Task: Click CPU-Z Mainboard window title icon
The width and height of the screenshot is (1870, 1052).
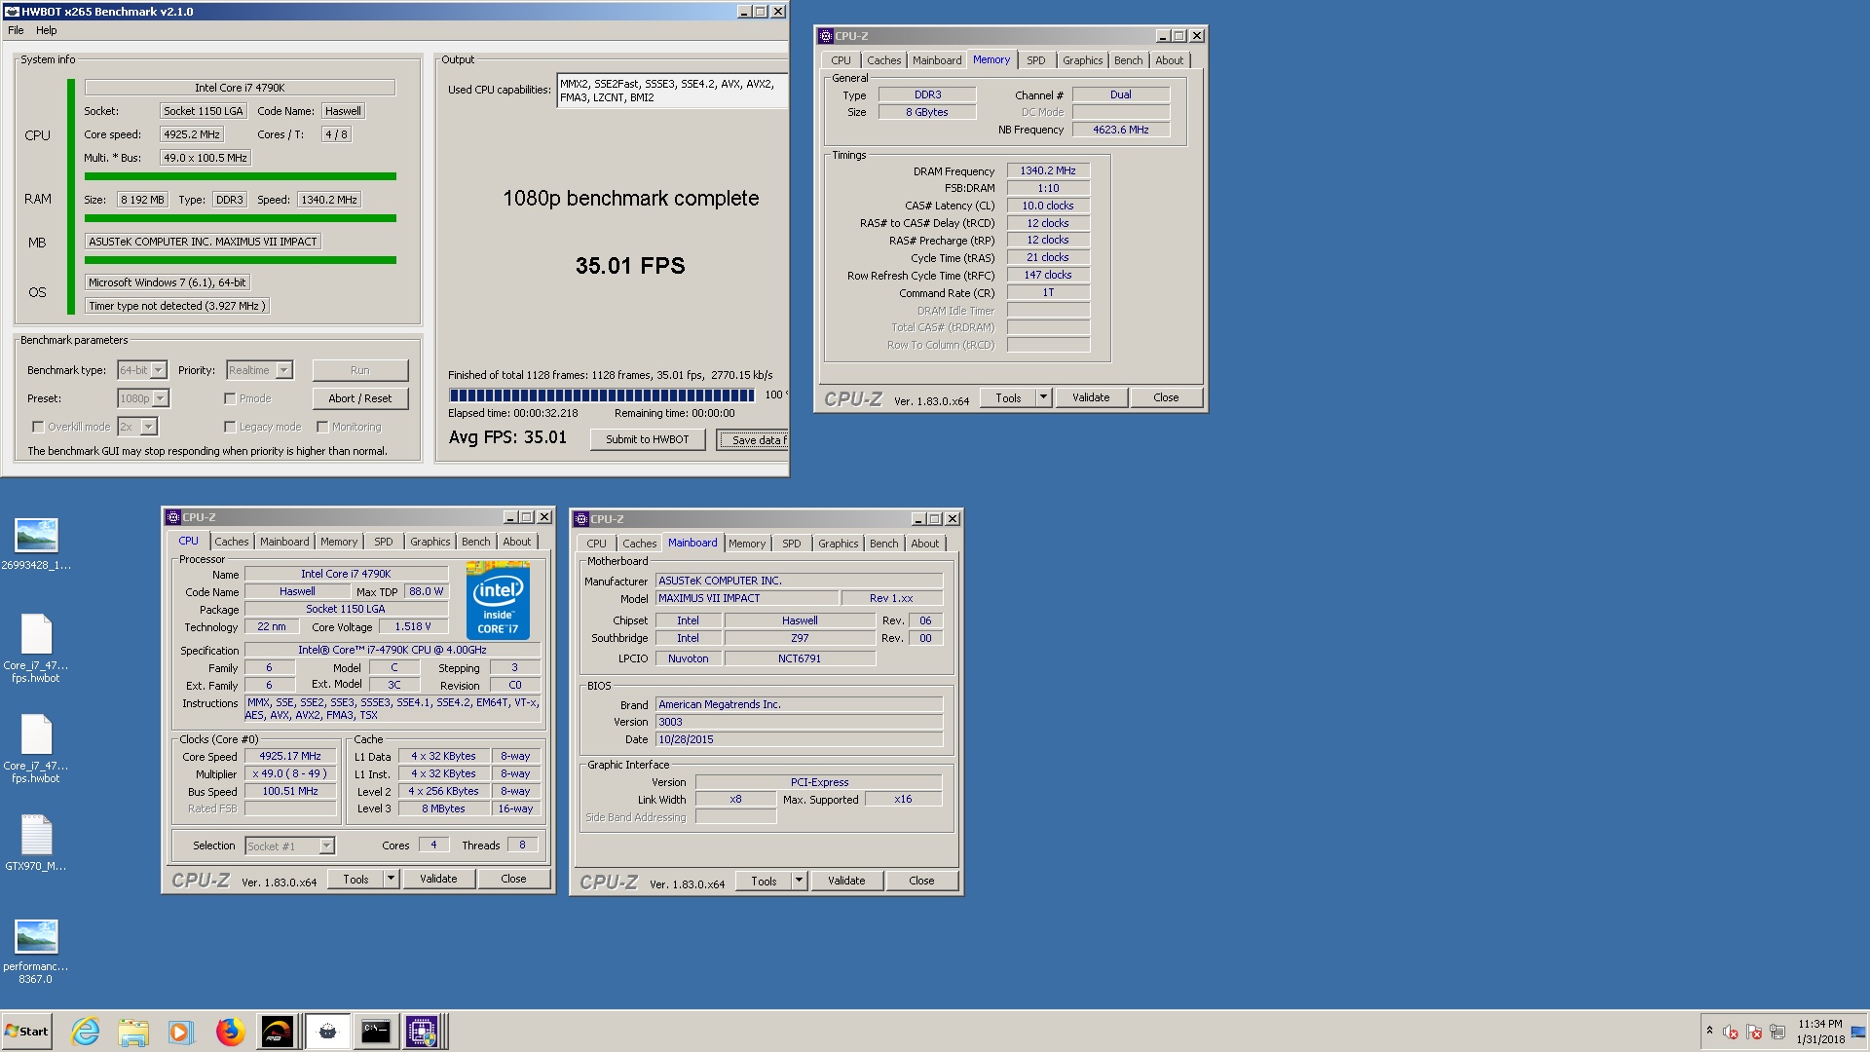Action: tap(581, 519)
